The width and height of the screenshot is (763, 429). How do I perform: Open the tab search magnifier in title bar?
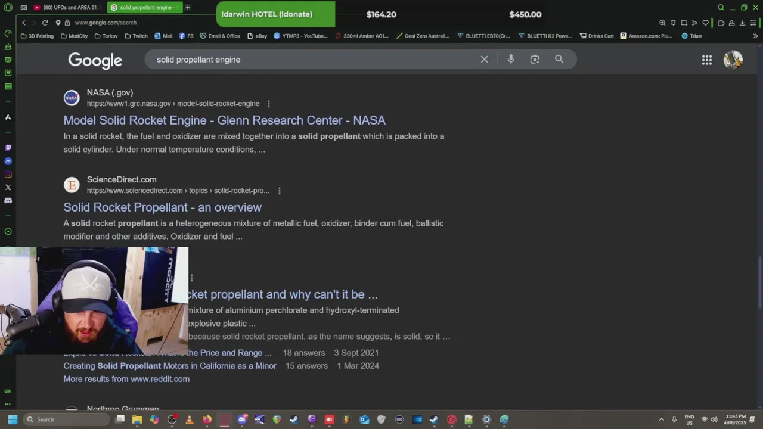click(x=721, y=8)
